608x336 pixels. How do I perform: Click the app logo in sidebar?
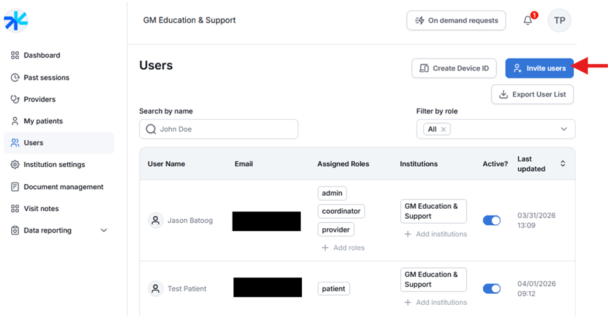click(16, 21)
